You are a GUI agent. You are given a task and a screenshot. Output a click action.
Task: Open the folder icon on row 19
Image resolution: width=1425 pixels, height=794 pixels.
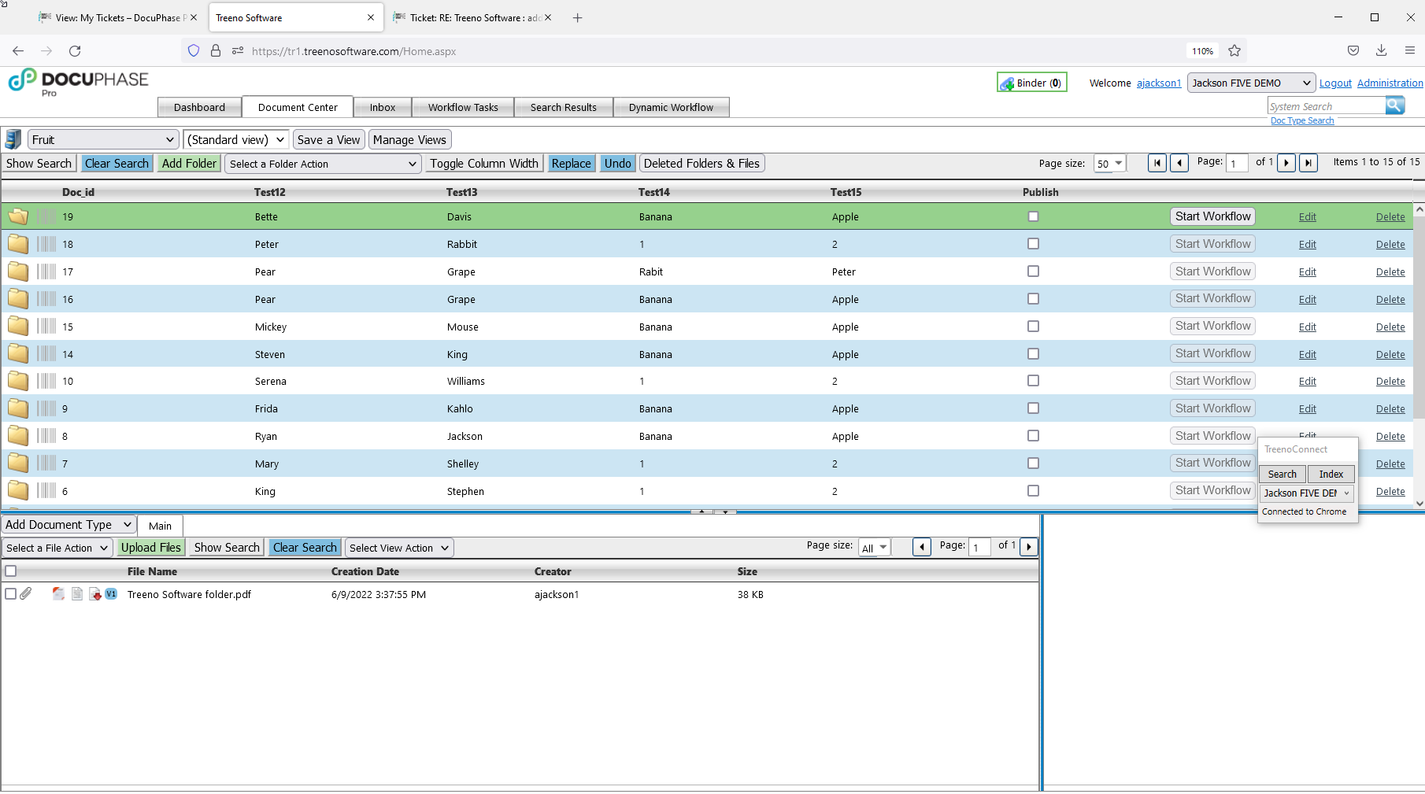[x=17, y=216]
